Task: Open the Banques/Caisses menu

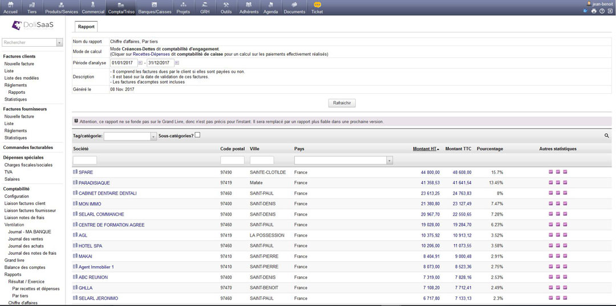Action: pos(155,8)
